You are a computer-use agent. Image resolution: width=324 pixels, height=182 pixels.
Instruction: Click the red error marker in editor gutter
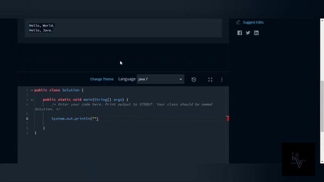(x=228, y=118)
